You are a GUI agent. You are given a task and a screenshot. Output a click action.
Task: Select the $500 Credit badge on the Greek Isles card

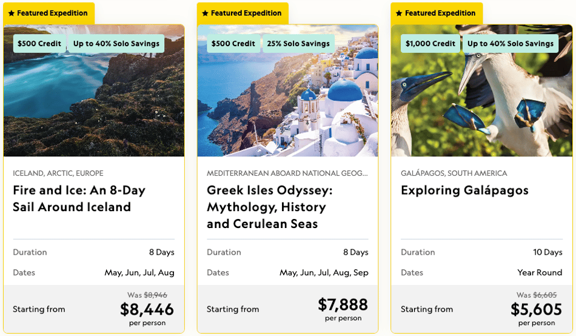tap(233, 44)
